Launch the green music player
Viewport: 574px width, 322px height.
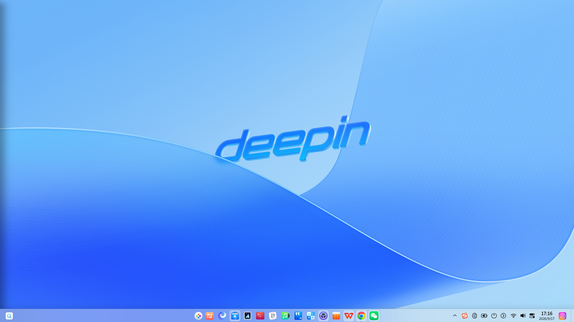click(285, 316)
